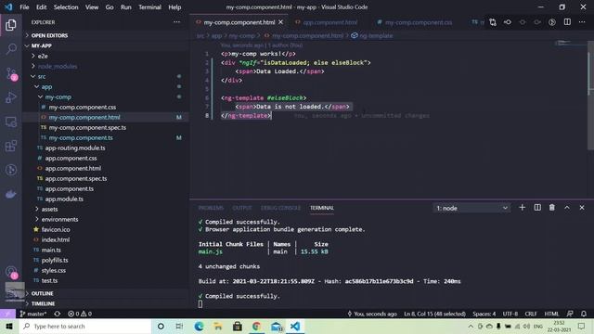Open the Go menu

[110, 6]
